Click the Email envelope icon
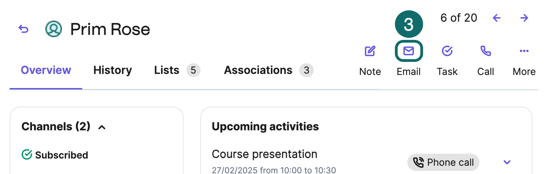549x174 pixels. click(409, 51)
